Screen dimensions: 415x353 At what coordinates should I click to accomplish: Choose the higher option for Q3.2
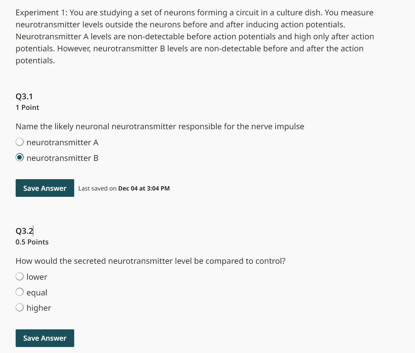(19, 307)
